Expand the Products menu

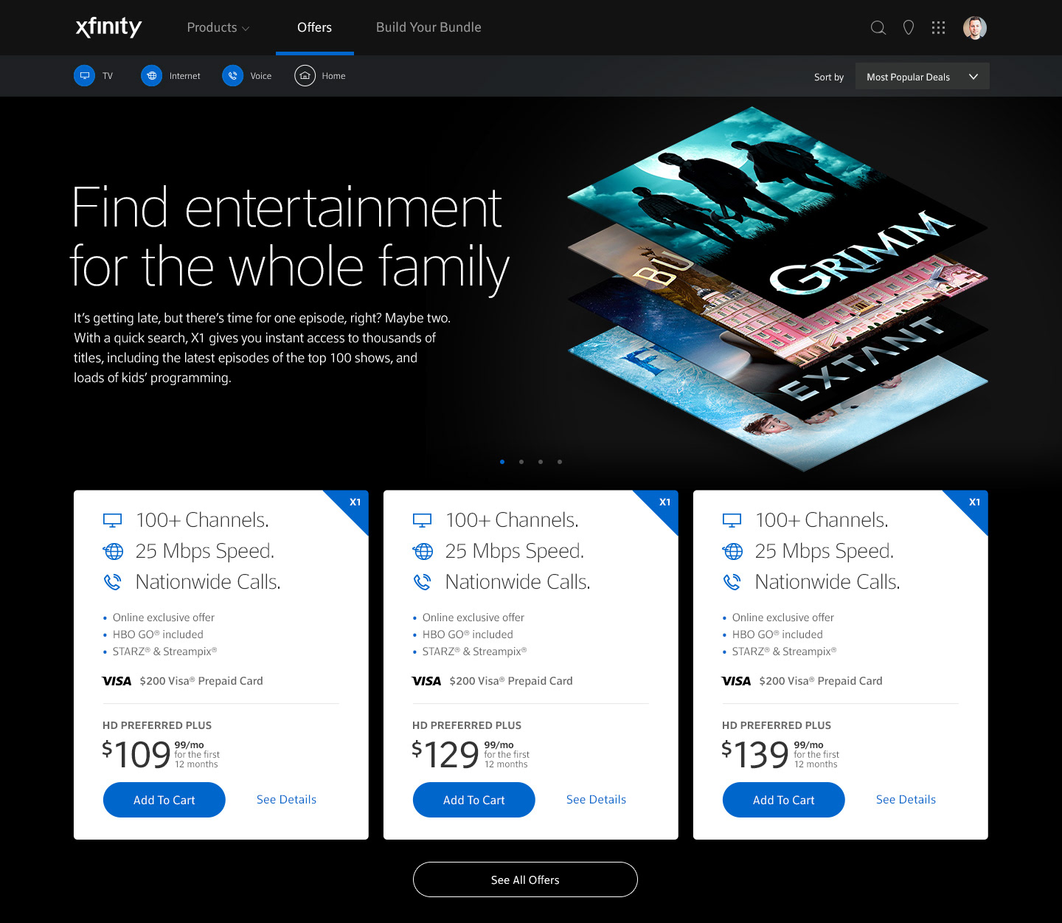[x=218, y=27]
